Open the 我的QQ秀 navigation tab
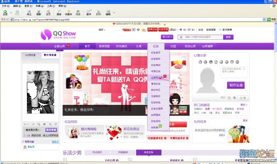The image size is (277, 164). [190, 46]
